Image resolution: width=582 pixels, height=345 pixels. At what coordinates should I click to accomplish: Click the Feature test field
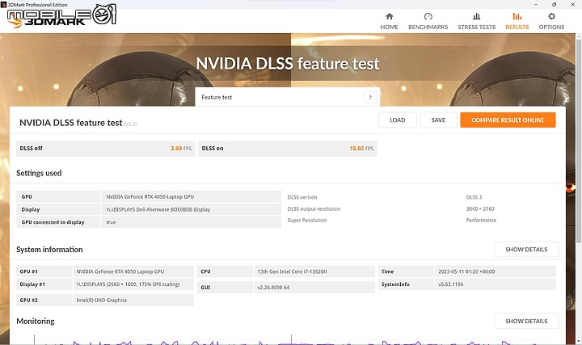point(287,97)
